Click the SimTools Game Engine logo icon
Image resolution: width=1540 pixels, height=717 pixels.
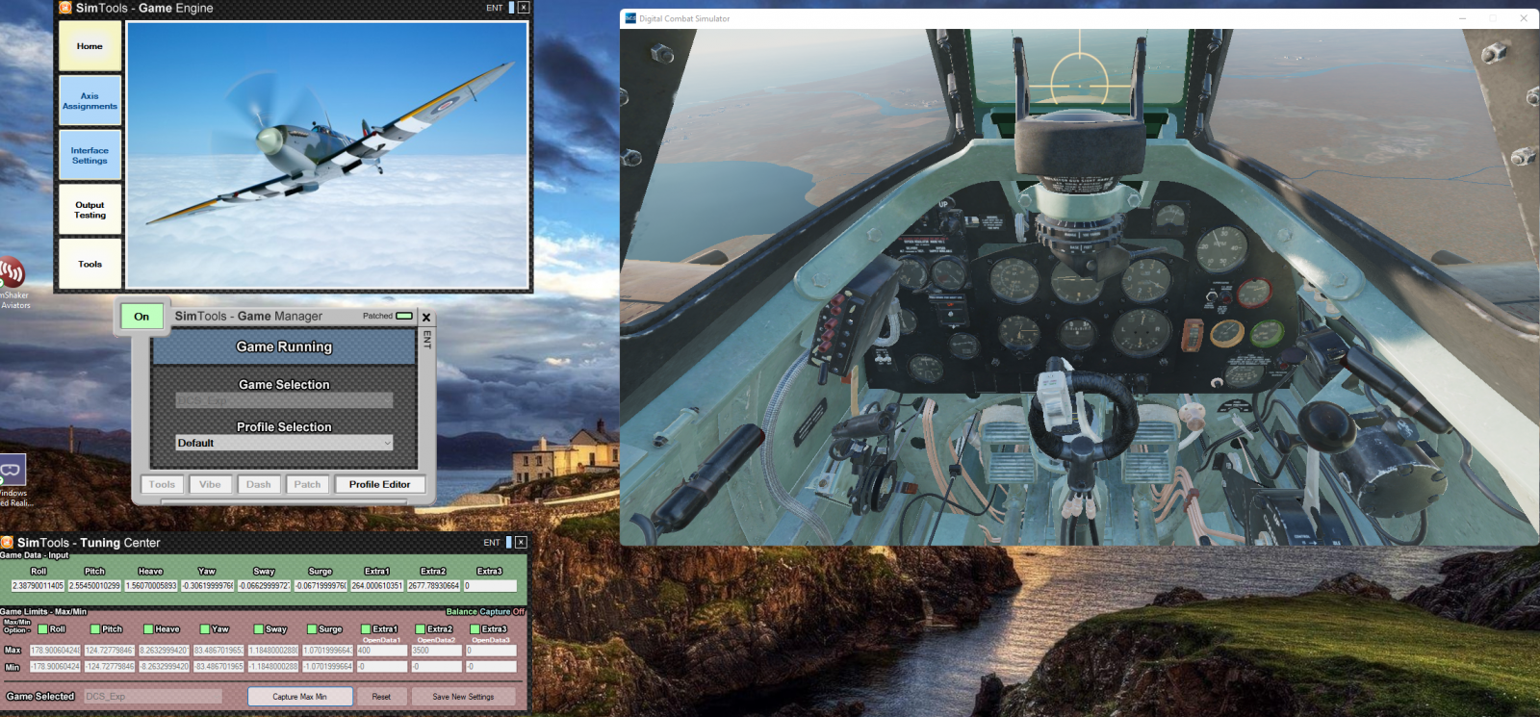pos(64,8)
